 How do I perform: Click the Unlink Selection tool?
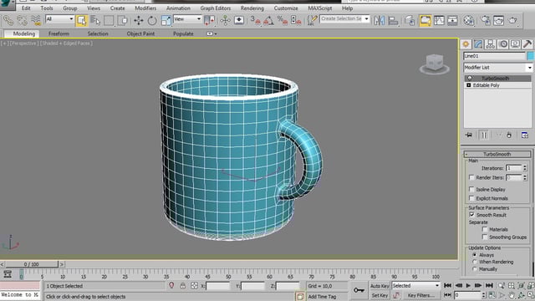click(x=23, y=20)
